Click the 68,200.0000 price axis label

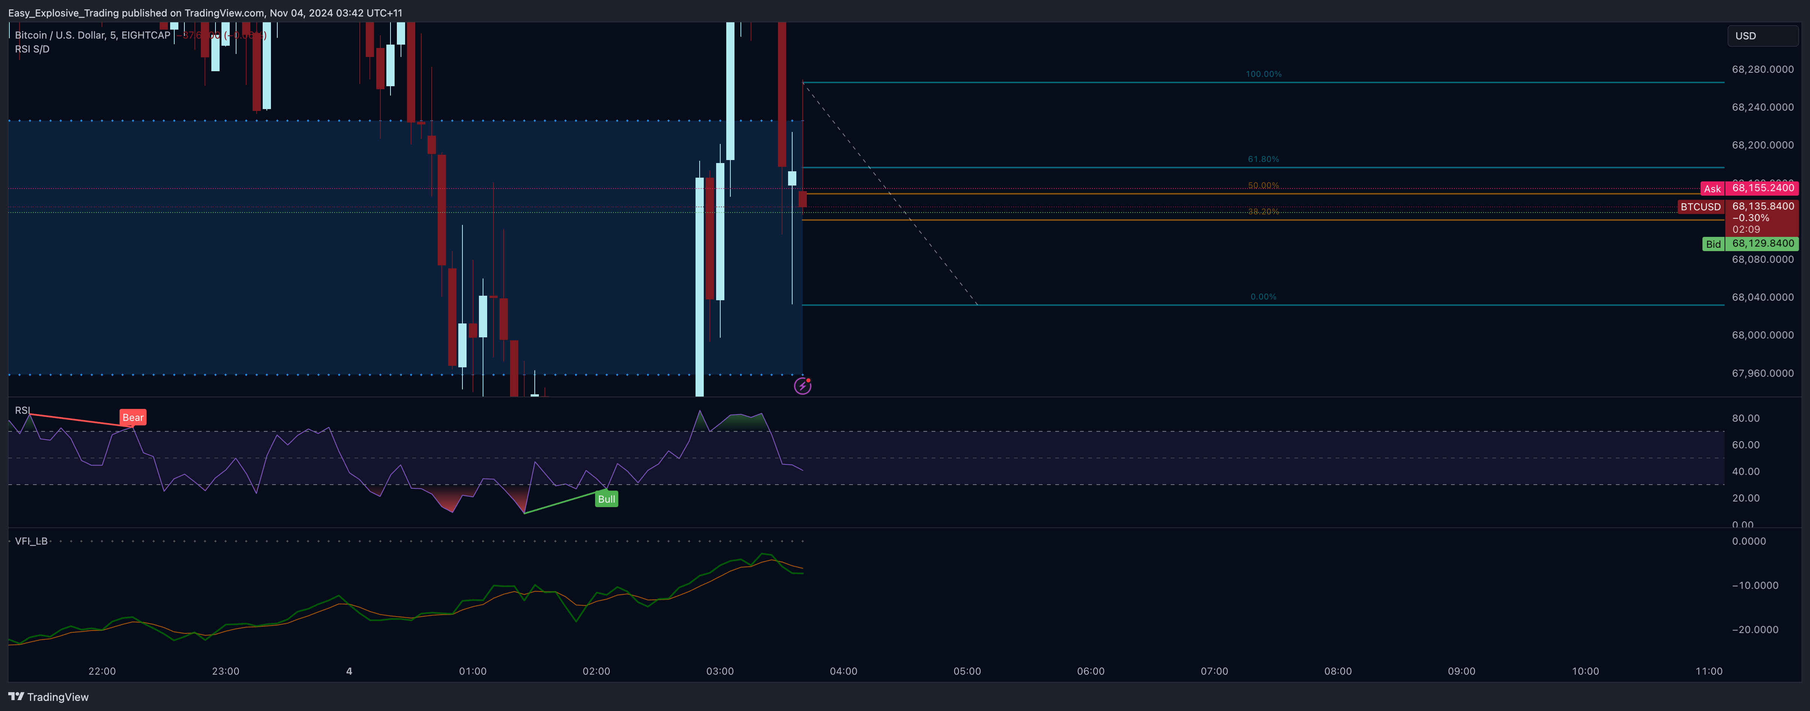pos(1762,145)
